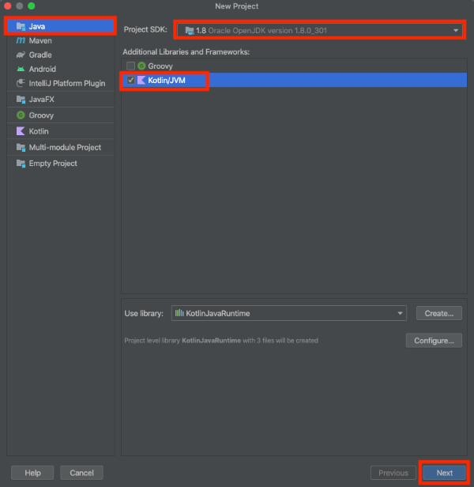Image resolution: width=474 pixels, height=487 pixels.
Task: Click the IntelliJ Platform Plugin plug icon
Action: coord(21,83)
